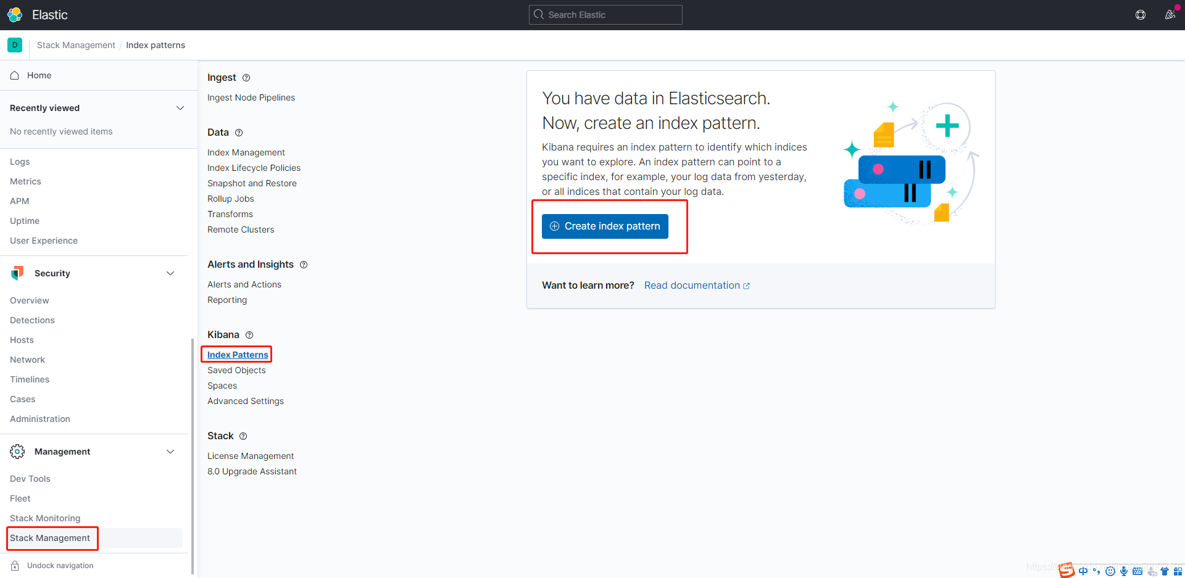The width and height of the screenshot is (1185, 578).
Task: Open Security Overview
Action: point(30,300)
